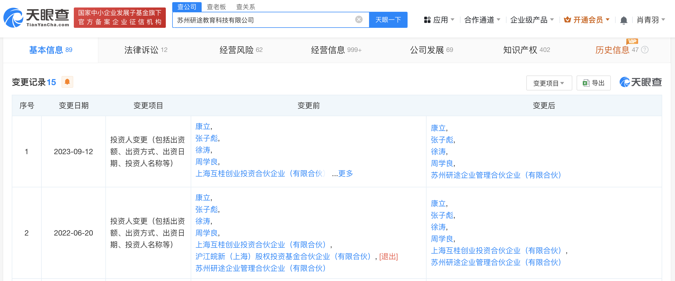
Task: Open 张子彪 in 变更后 of row 2
Action: coord(442,215)
